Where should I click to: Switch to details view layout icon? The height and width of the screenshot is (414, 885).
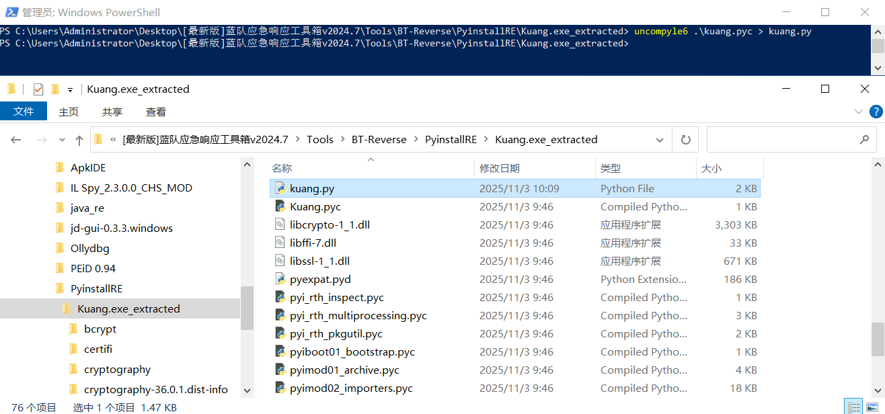854,407
